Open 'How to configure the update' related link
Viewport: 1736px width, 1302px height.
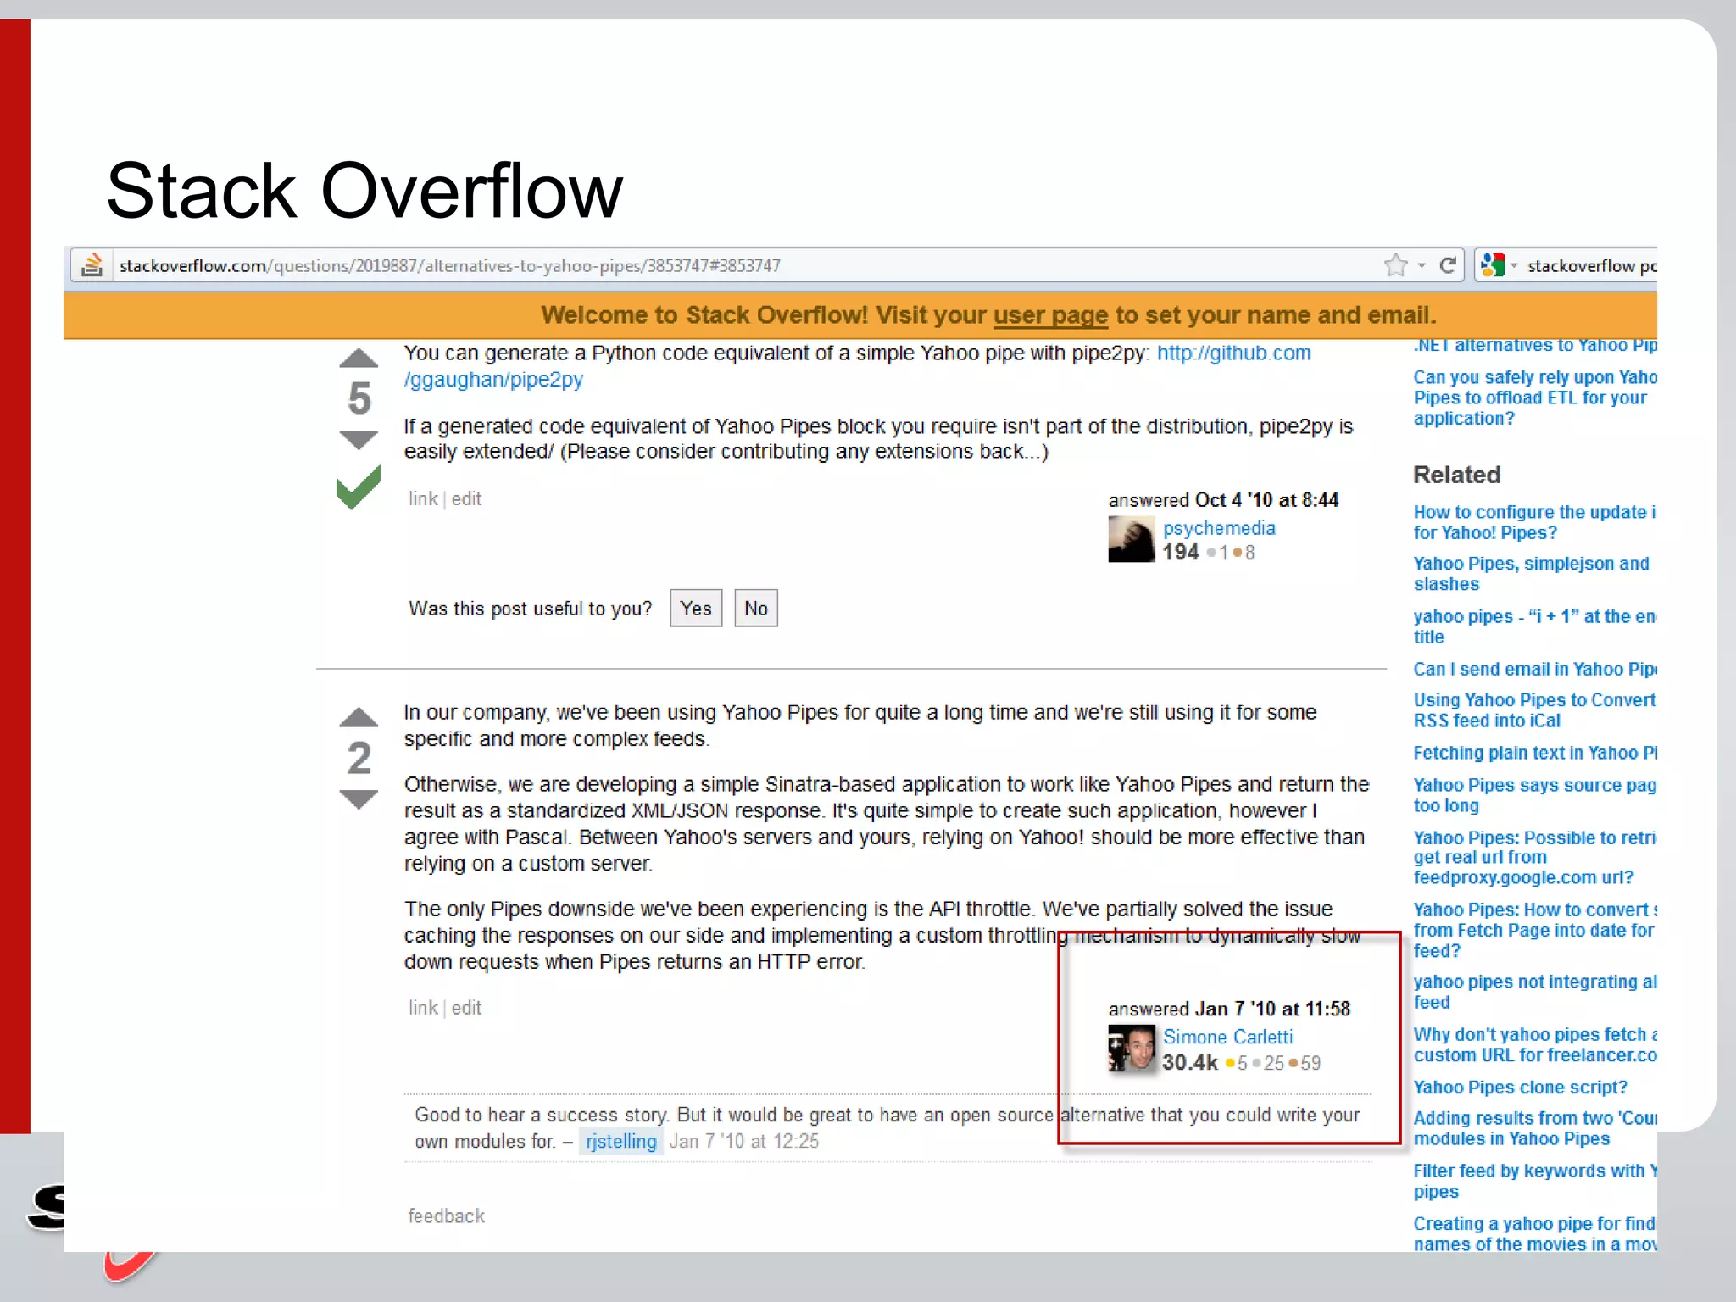tap(1534, 522)
